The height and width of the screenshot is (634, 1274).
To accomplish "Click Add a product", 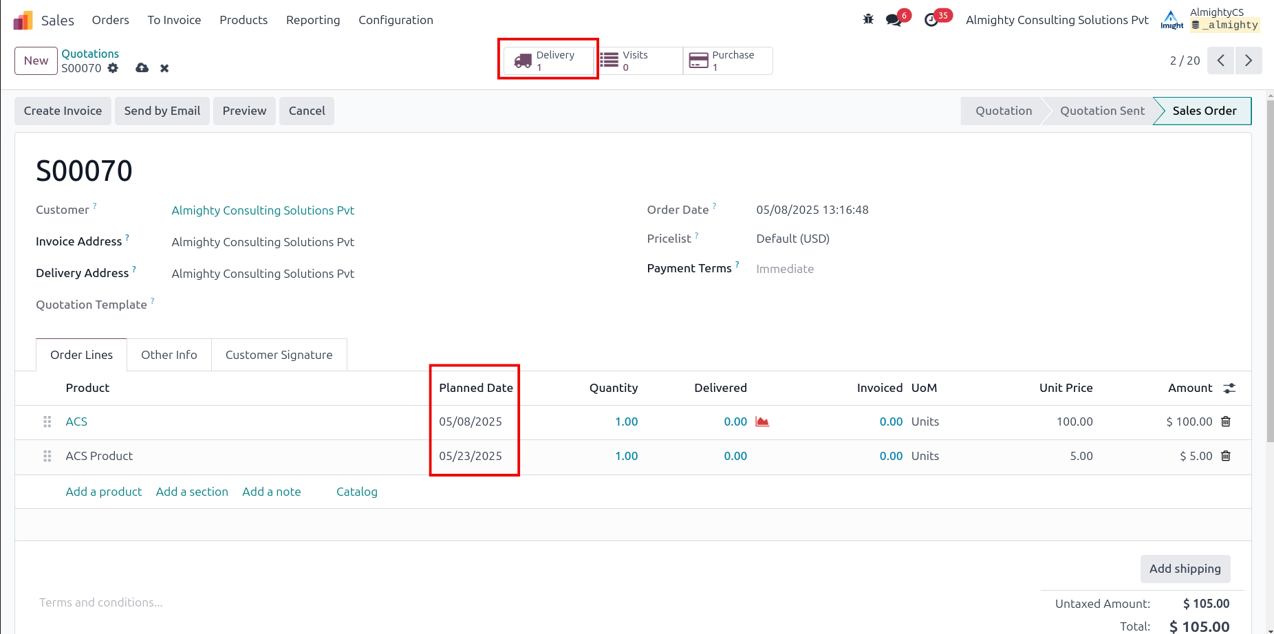I will pos(104,492).
